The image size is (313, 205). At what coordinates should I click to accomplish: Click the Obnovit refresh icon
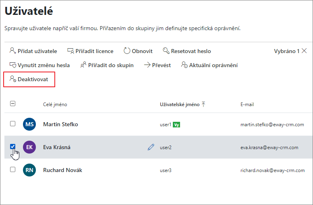[x=127, y=51]
